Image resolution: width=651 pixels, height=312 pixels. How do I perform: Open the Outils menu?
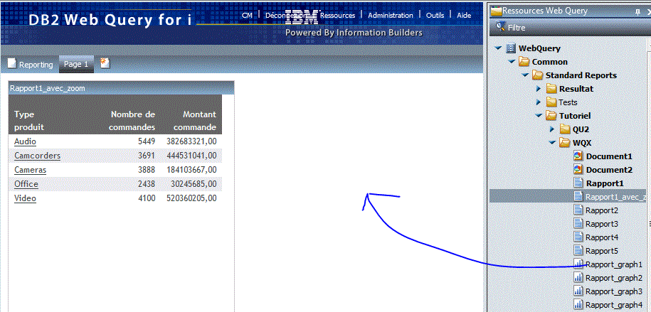point(435,16)
